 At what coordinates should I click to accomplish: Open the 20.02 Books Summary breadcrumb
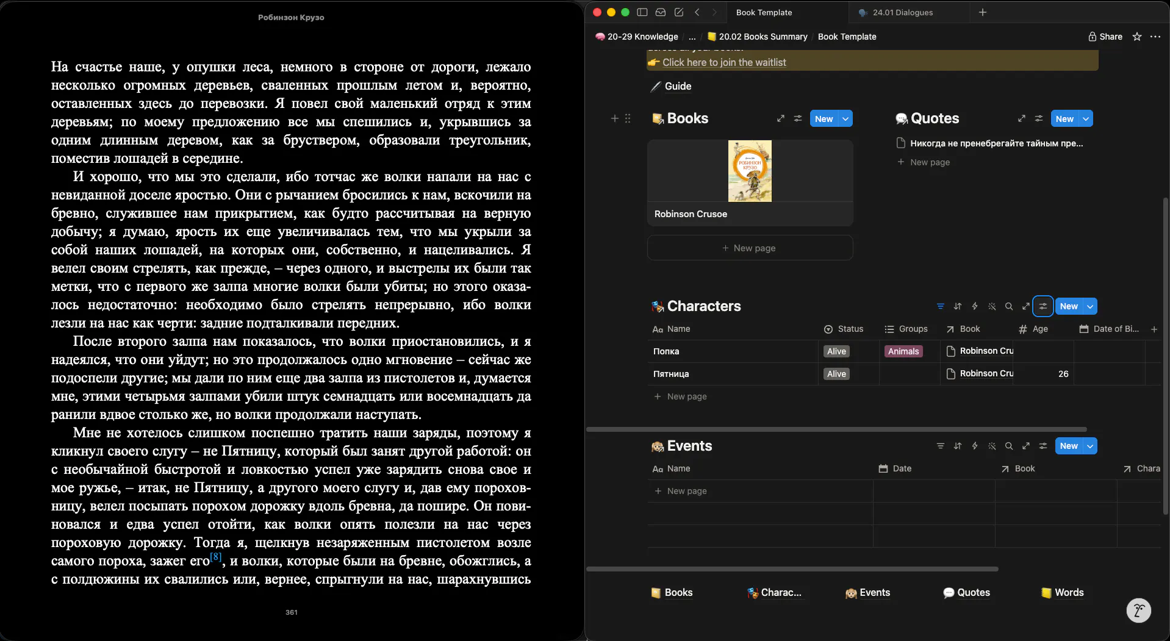757,37
